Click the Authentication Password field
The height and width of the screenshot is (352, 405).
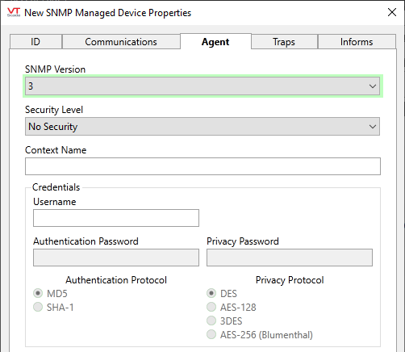click(x=116, y=258)
